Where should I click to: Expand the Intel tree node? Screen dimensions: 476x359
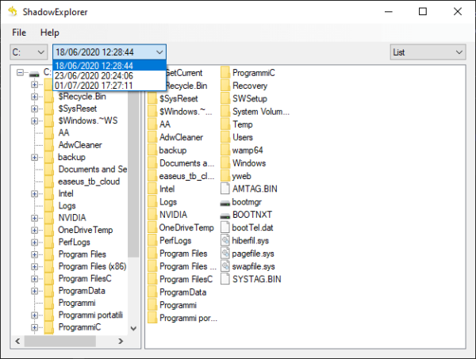34,193
